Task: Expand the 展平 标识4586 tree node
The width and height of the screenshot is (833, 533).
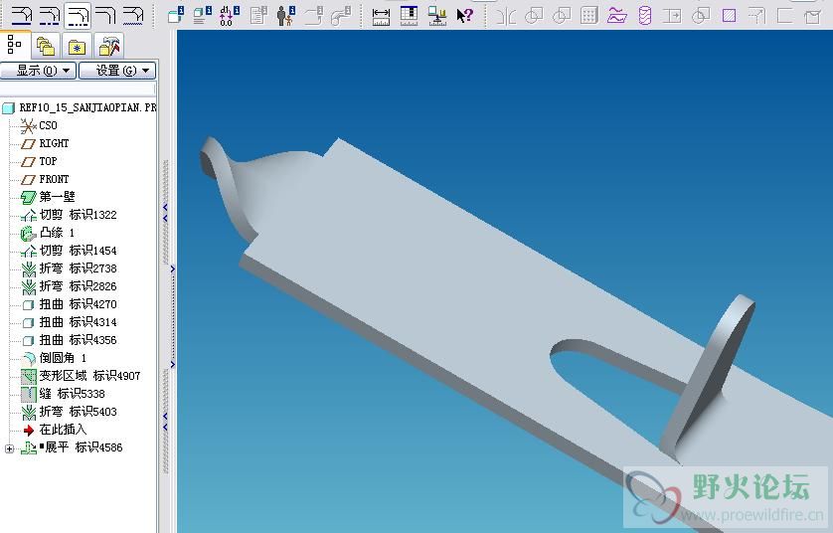Action: point(10,448)
